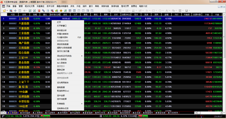Select the rectangle drawing tool icon
This screenshot has height=119, width=226.
(x=153, y=11)
